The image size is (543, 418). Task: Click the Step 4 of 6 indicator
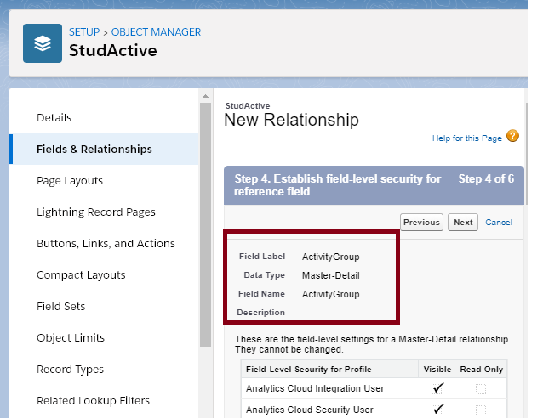click(x=486, y=178)
